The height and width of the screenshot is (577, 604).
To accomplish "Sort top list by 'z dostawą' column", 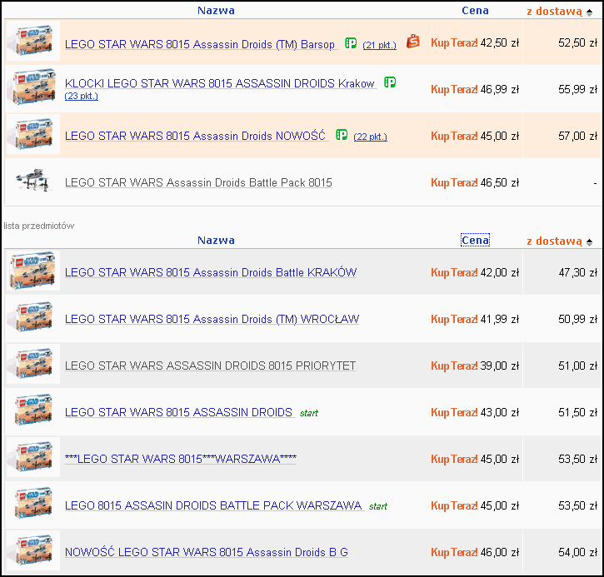I will (x=554, y=12).
